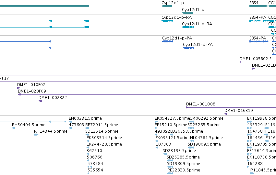The height and width of the screenshot is (175, 276).
Task: Select the BBS4-RA transcript arrows
Action: [259, 21]
